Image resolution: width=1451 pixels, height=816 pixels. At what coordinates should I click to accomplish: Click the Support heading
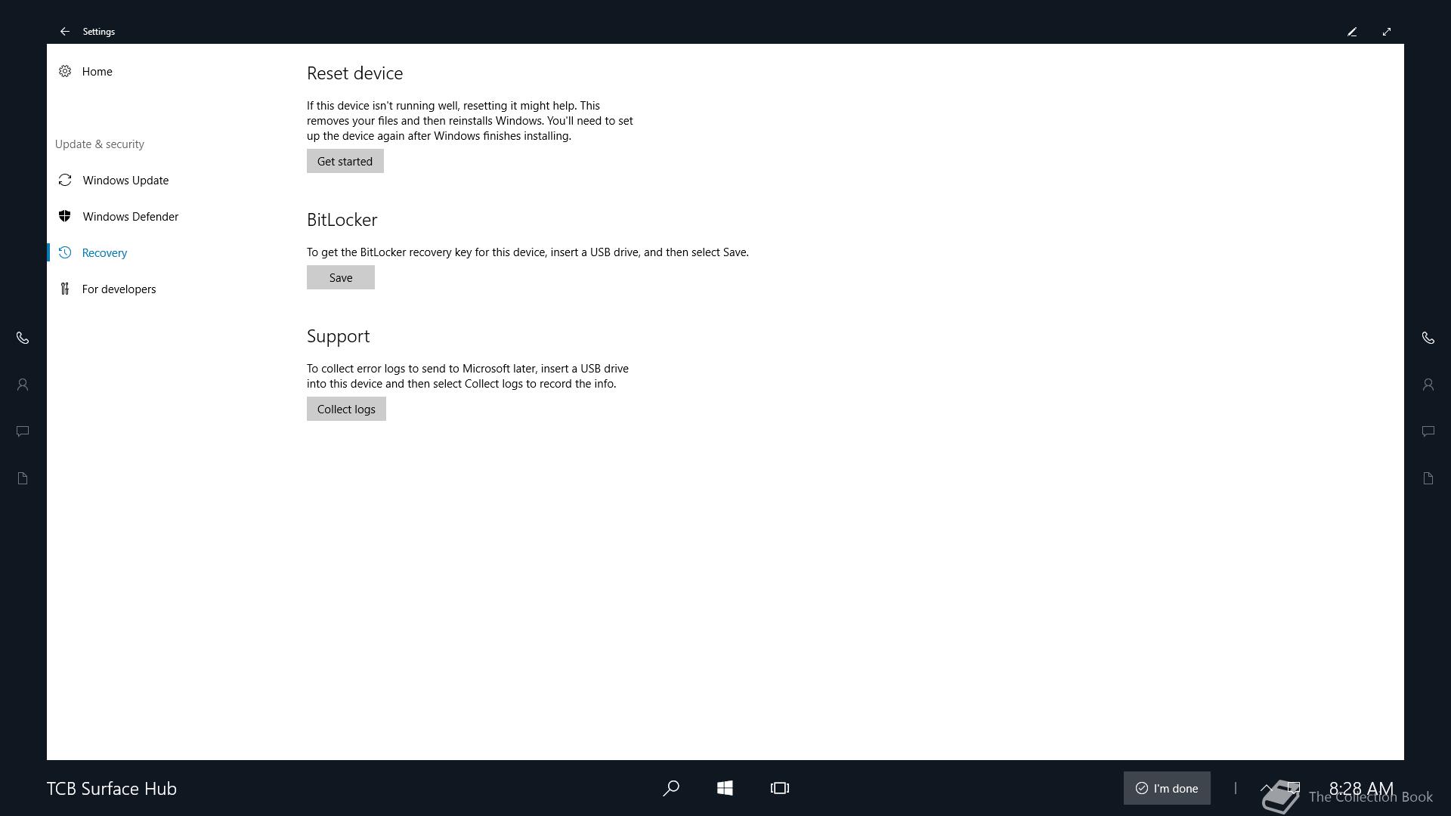click(338, 336)
